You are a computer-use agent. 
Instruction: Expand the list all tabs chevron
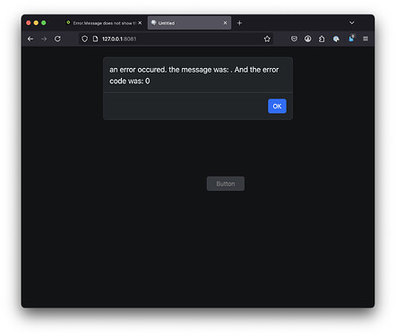point(352,22)
